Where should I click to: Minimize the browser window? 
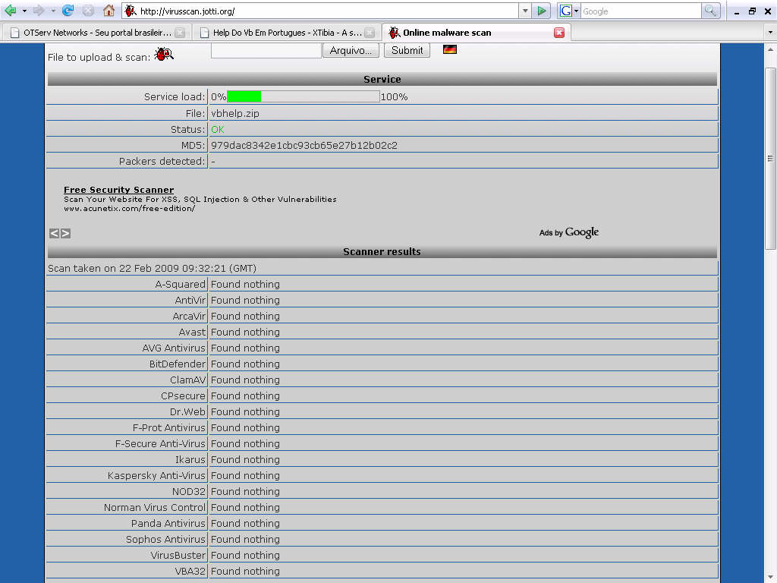(737, 11)
